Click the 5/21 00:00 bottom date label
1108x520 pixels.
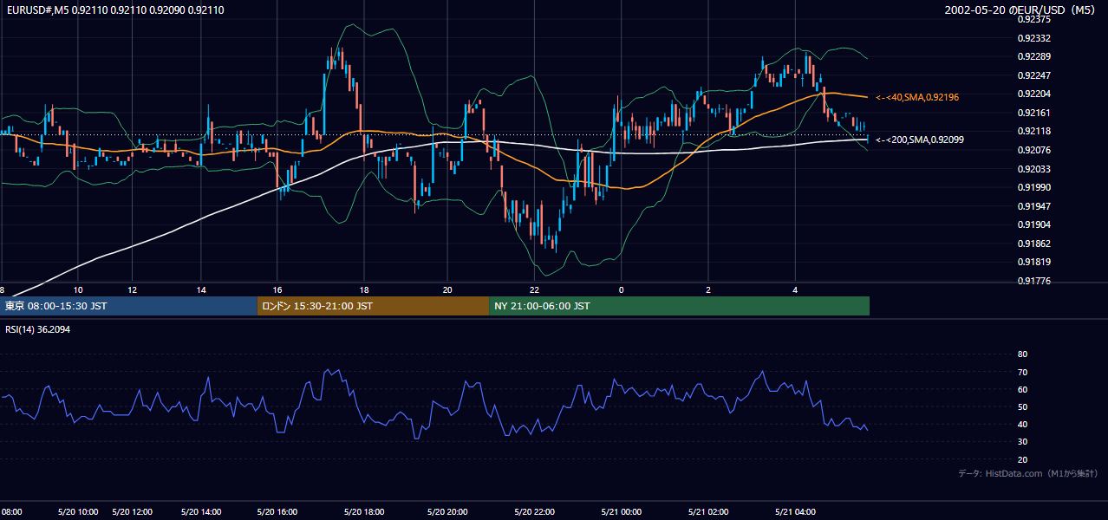[621, 511]
